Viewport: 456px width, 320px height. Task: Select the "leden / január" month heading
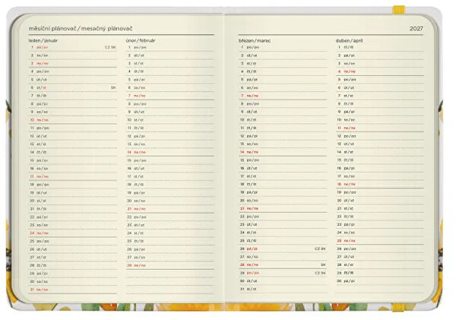point(43,41)
